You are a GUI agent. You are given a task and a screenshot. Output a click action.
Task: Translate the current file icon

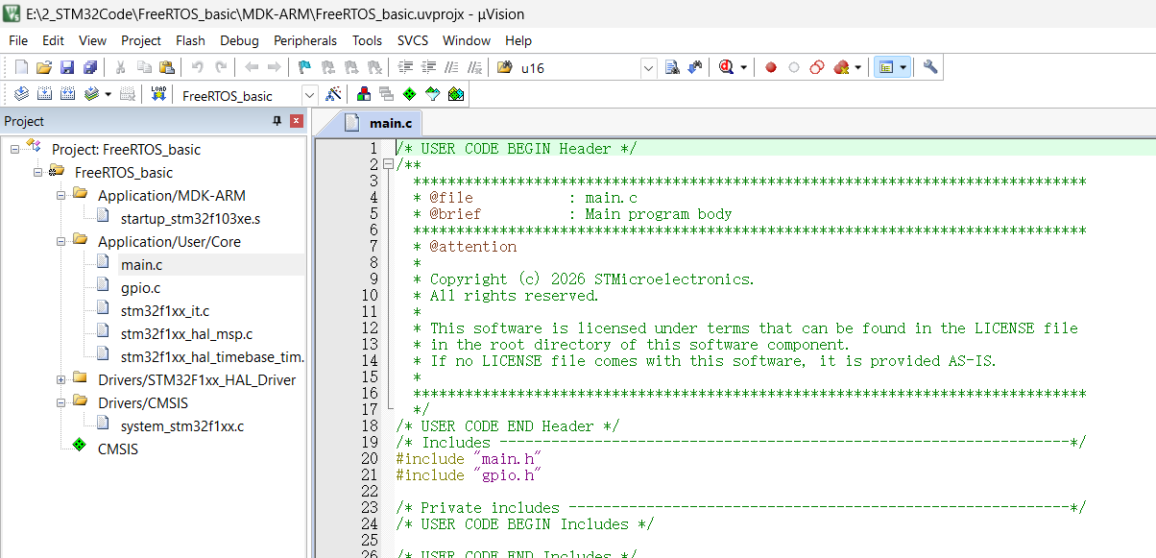click(x=21, y=94)
